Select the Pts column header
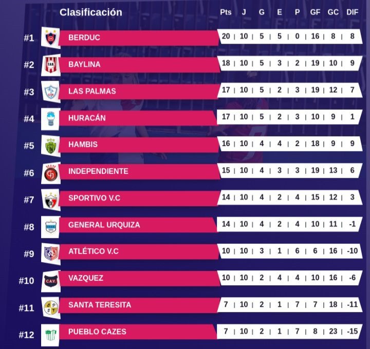Screen dimensions: 370x349 click(226, 12)
